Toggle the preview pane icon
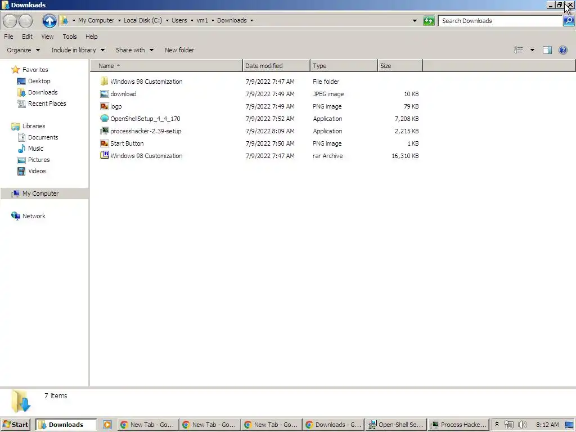Image resolution: width=576 pixels, height=432 pixels. 547,50
